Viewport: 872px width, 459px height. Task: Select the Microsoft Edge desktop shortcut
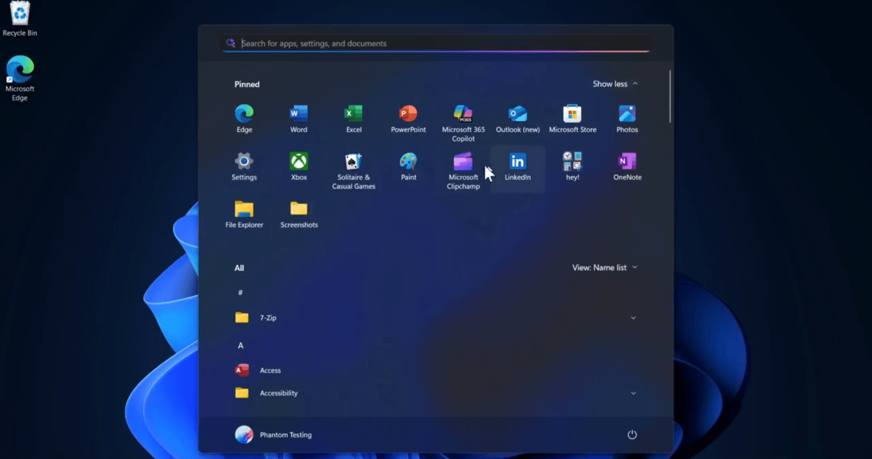click(20, 78)
